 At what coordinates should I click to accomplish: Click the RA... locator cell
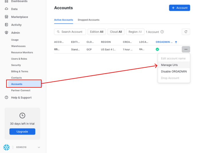[x=142, y=49]
